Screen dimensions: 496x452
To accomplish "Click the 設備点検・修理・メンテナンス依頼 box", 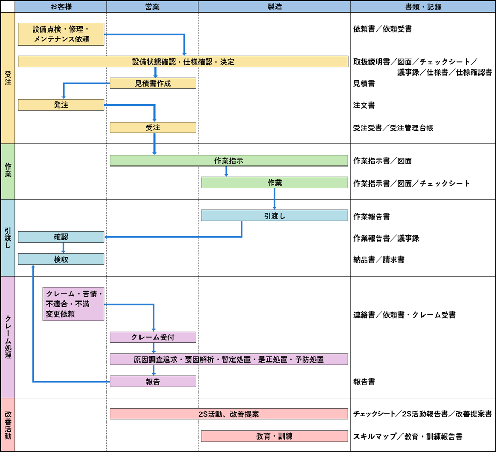I will (x=61, y=34).
